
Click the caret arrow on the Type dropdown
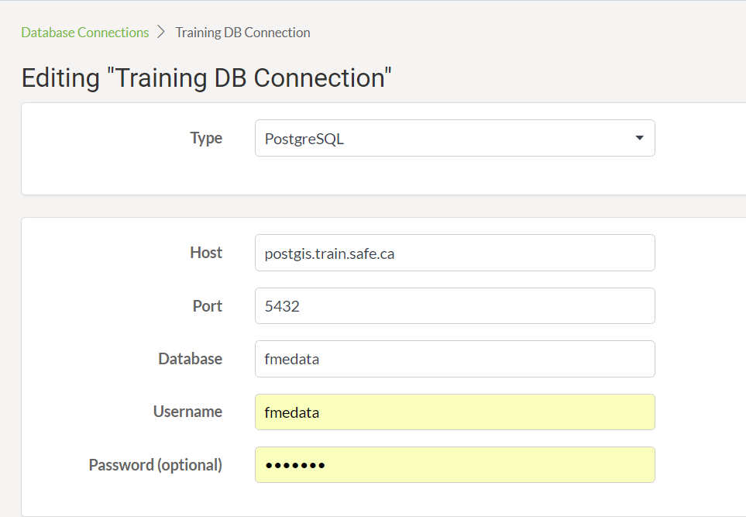[x=639, y=138]
